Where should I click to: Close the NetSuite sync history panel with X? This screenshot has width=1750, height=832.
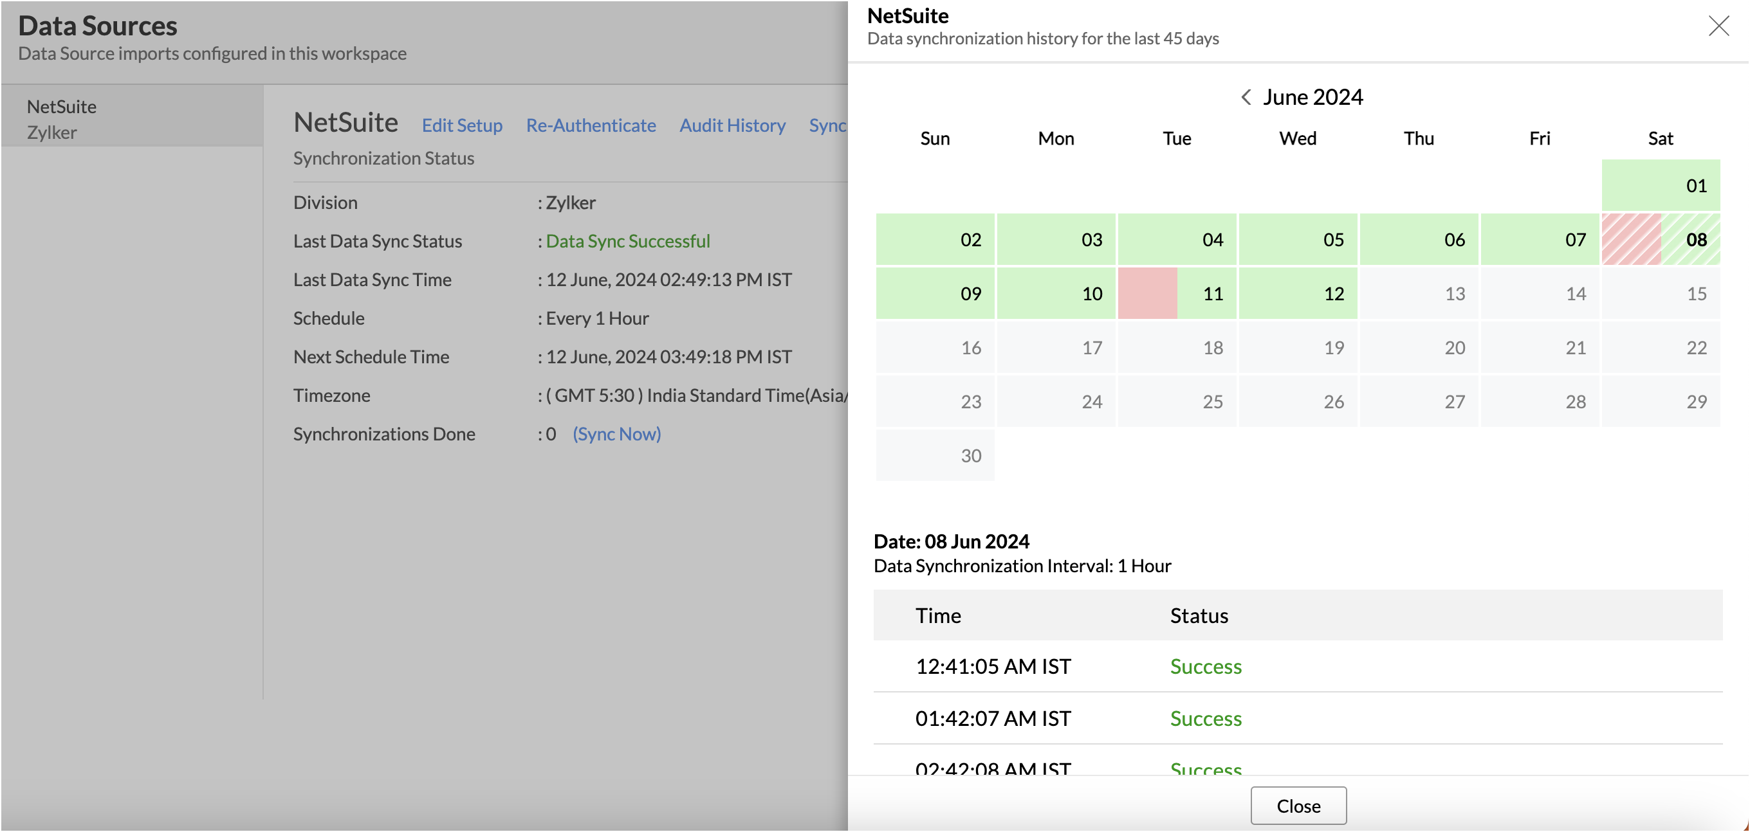click(x=1718, y=26)
